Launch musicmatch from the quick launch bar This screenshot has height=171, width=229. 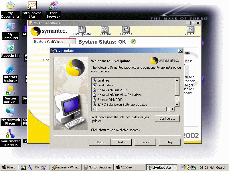pyautogui.click(x=30, y=167)
